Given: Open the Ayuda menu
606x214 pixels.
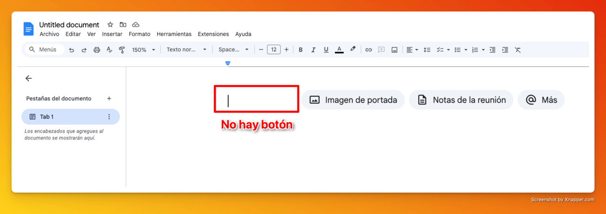Looking at the screenshot, I should 243,34.
